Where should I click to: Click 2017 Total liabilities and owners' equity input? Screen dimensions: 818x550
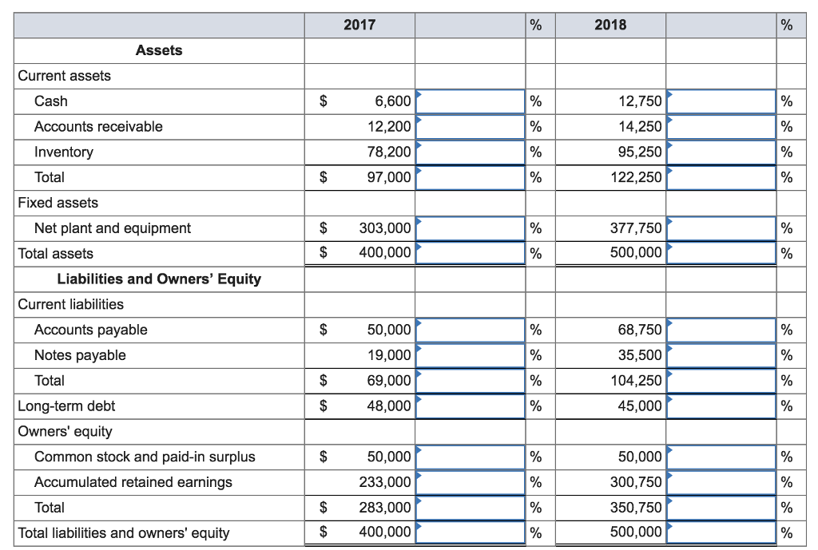coord(470,532)
